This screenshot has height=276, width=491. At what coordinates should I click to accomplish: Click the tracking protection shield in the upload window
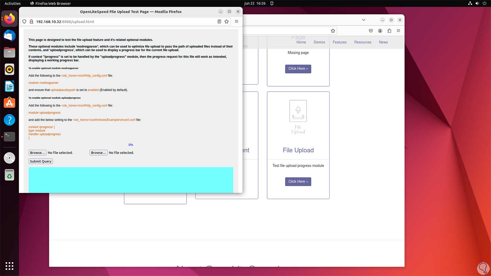click(x=24, y=22)
